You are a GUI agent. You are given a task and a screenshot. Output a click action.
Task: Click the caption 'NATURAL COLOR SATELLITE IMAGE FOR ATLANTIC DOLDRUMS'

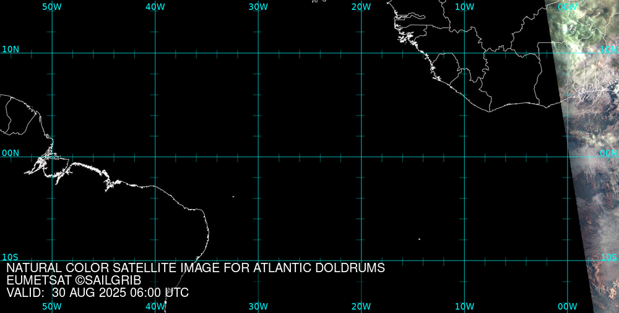(x=196, y=268)
